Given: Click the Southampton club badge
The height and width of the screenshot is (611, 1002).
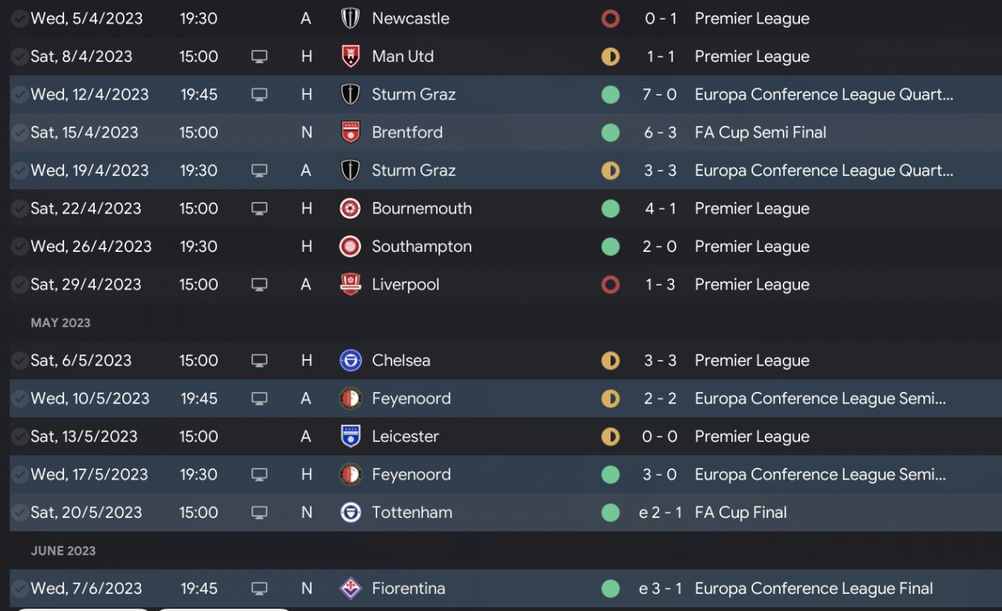Looking at the screenshot, I should pyautogui.click(x=350, y=246).
